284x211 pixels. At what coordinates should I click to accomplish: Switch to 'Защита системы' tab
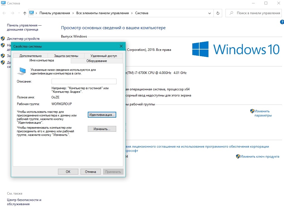pyautogui.click(x=66, y=56)
